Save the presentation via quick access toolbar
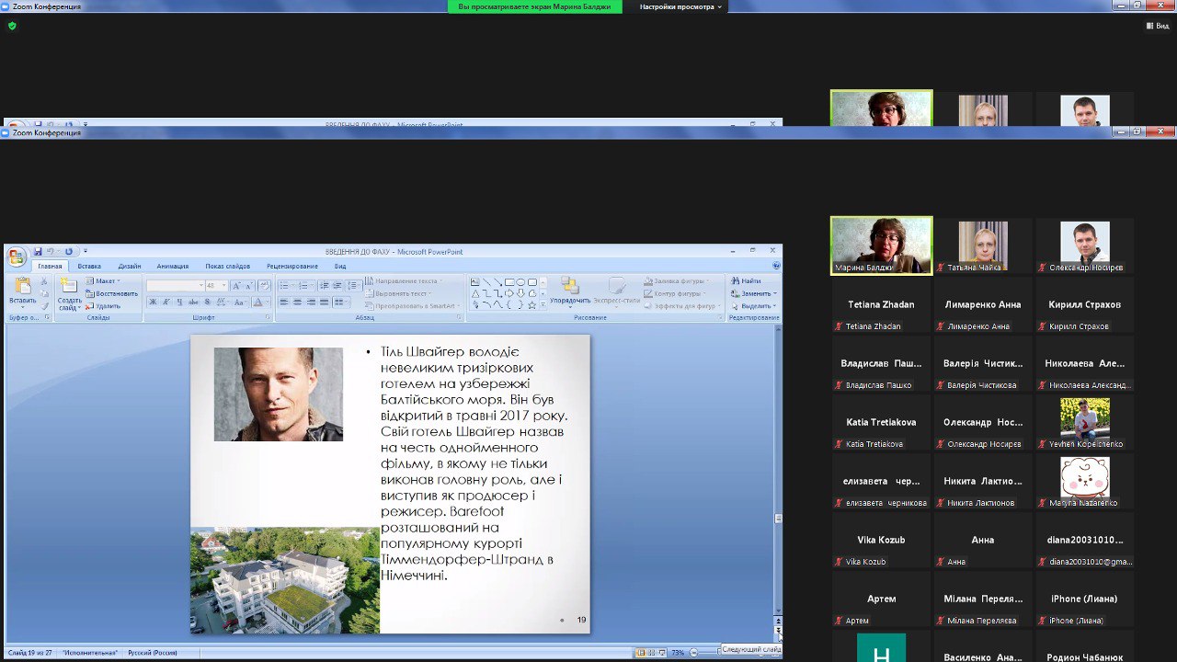 tap(38, 251)
